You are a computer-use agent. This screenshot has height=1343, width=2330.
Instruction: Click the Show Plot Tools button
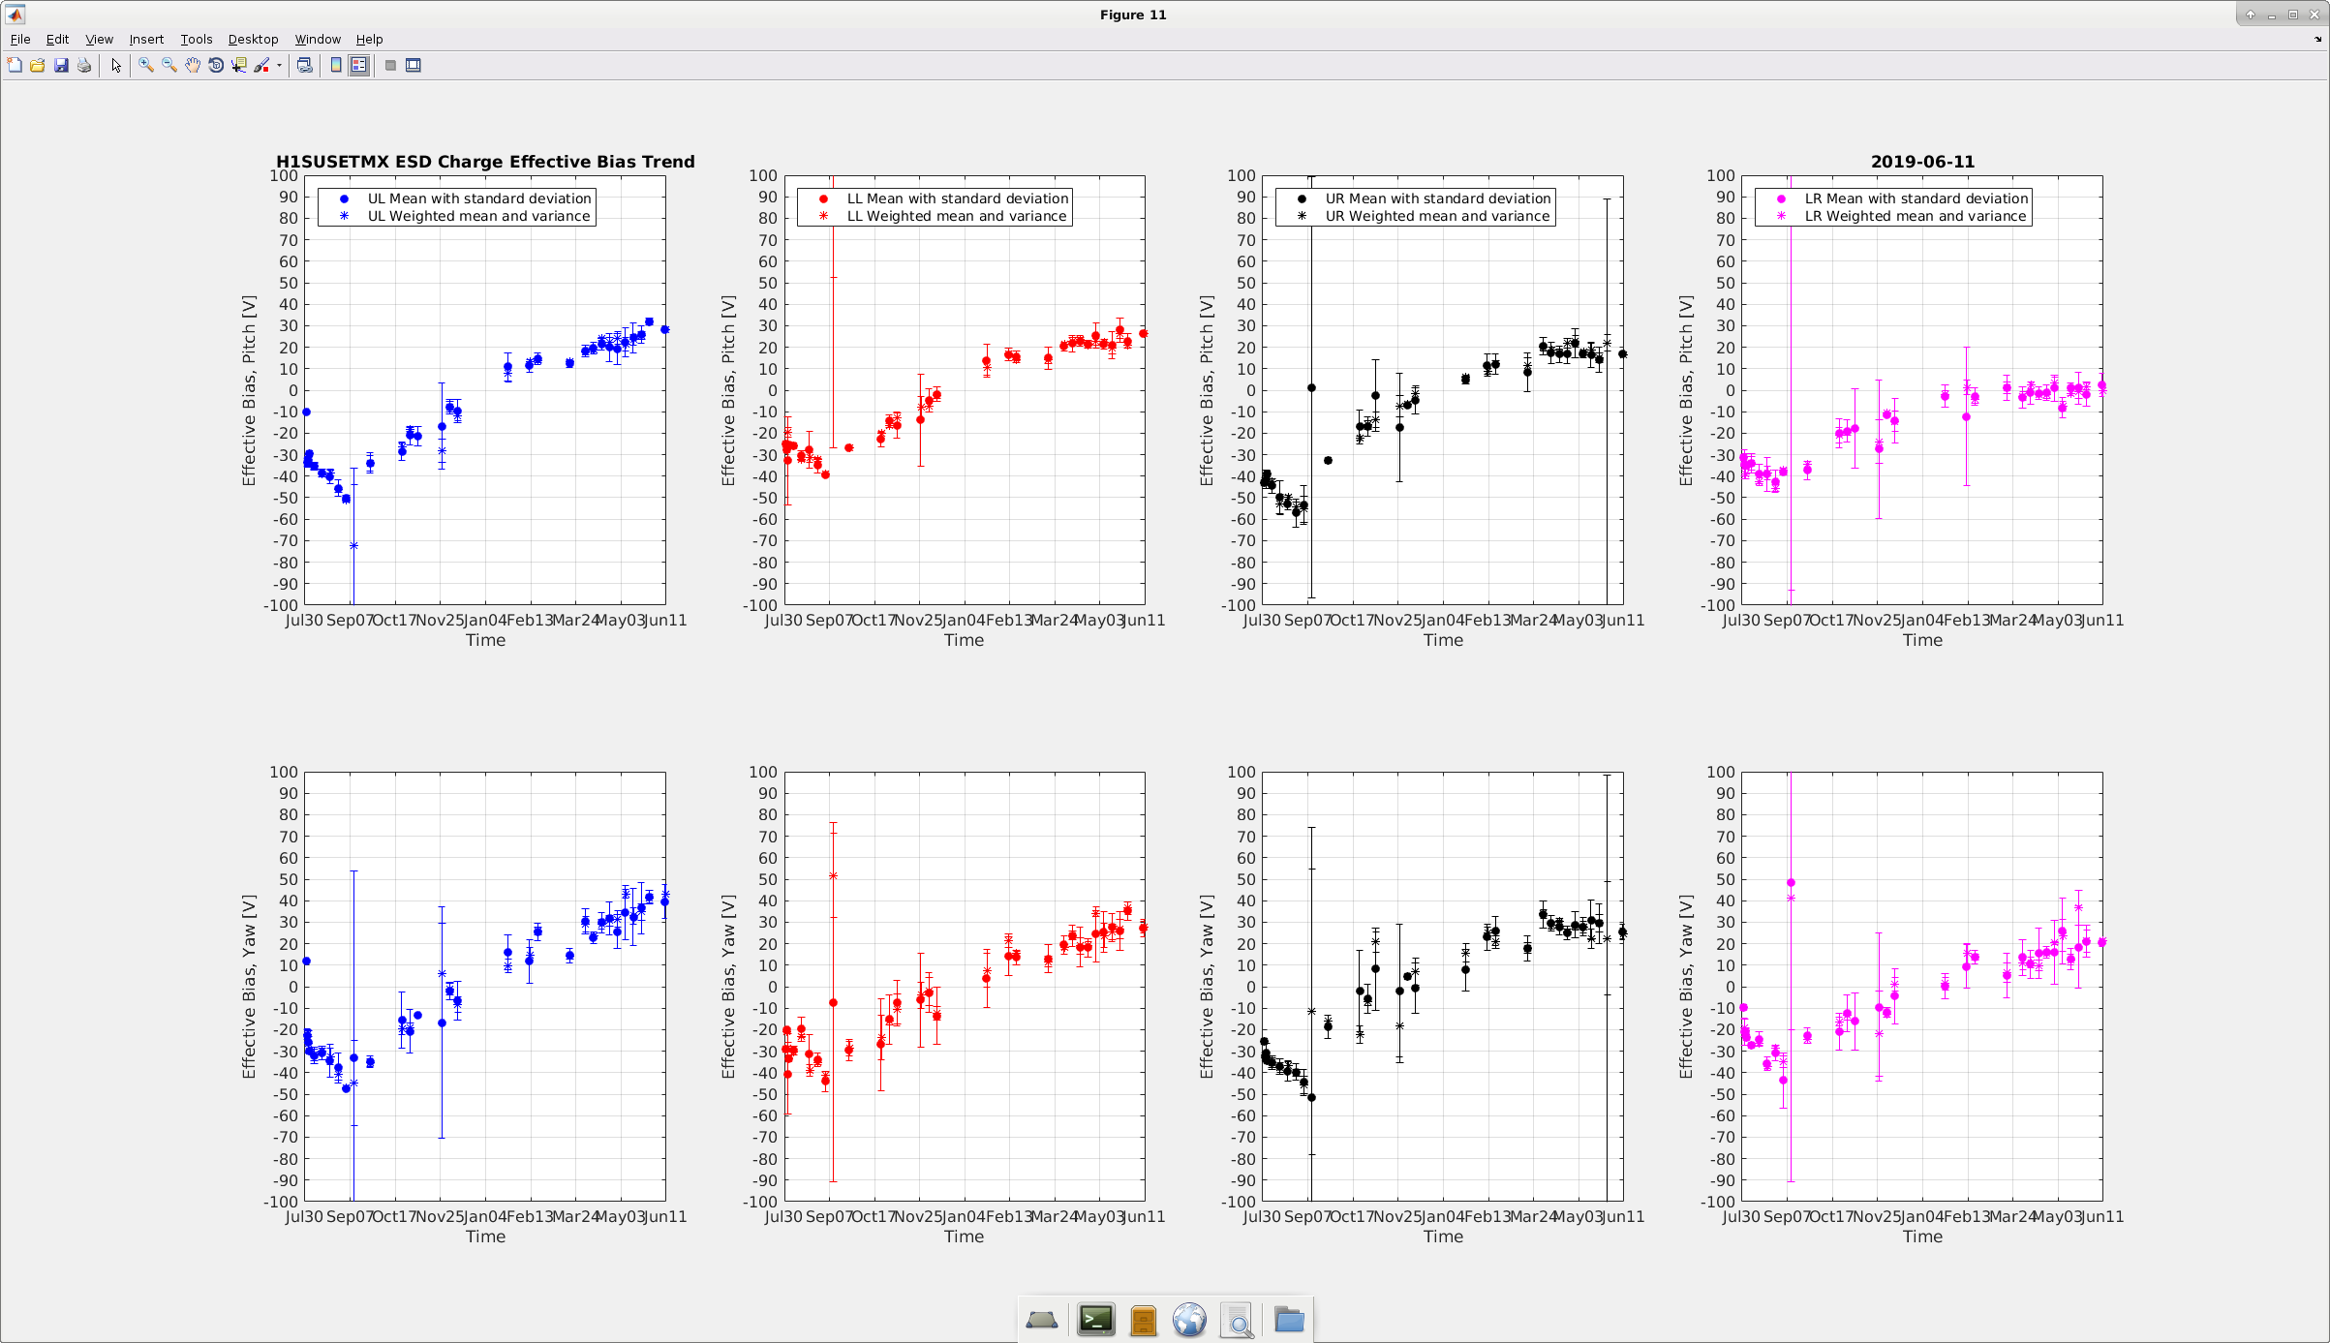click(414, 65)
